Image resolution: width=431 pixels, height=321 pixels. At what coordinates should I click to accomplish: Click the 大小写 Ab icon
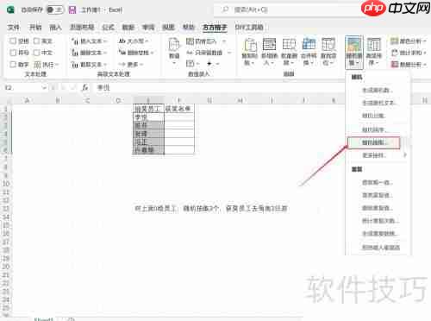pos(122,41)
